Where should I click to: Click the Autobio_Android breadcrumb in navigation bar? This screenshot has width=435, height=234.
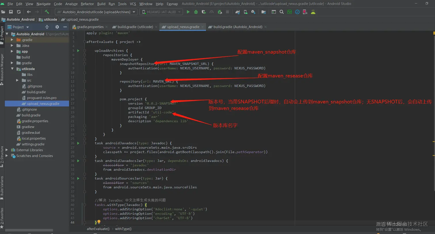18,19
